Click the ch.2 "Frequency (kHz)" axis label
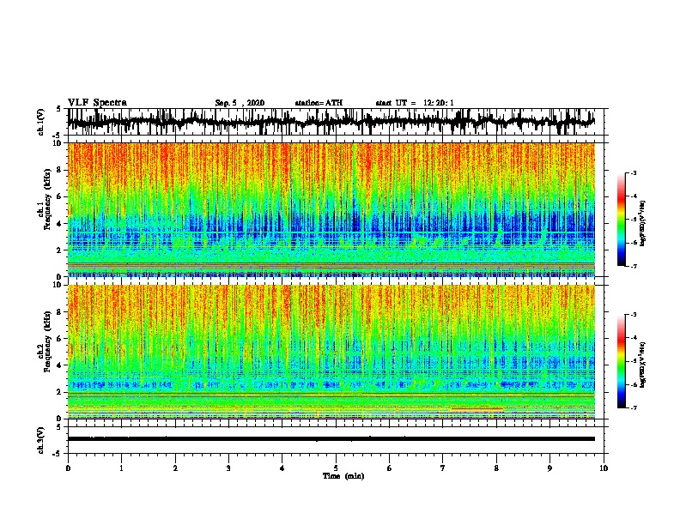Image resolution: width=680 pixels, height=525 pixels. tap(47, 341)
